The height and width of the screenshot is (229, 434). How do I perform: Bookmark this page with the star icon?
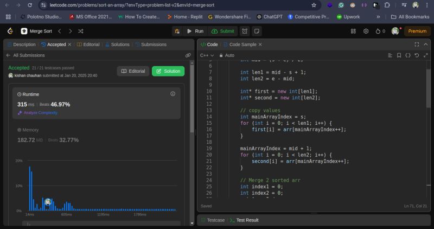coord(314,5)
